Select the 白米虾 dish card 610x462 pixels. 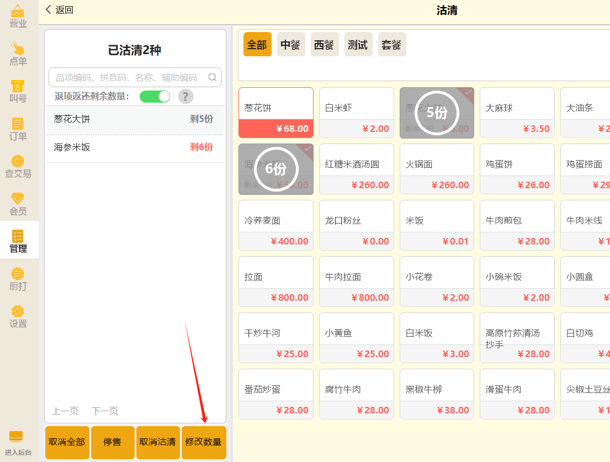(357, 113)
